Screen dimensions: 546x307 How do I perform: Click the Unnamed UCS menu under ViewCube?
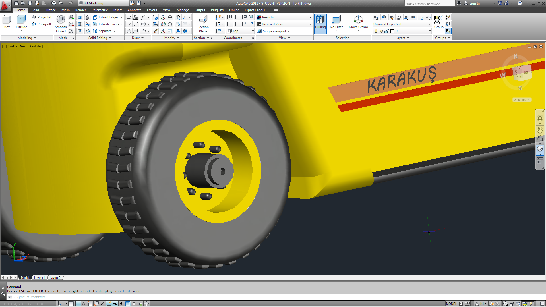coord(522,100)
